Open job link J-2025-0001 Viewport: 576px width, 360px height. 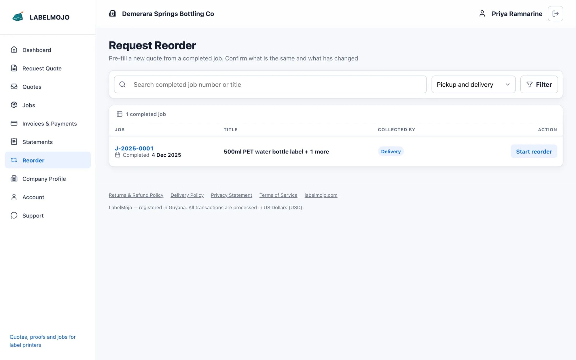coord(134,148)
